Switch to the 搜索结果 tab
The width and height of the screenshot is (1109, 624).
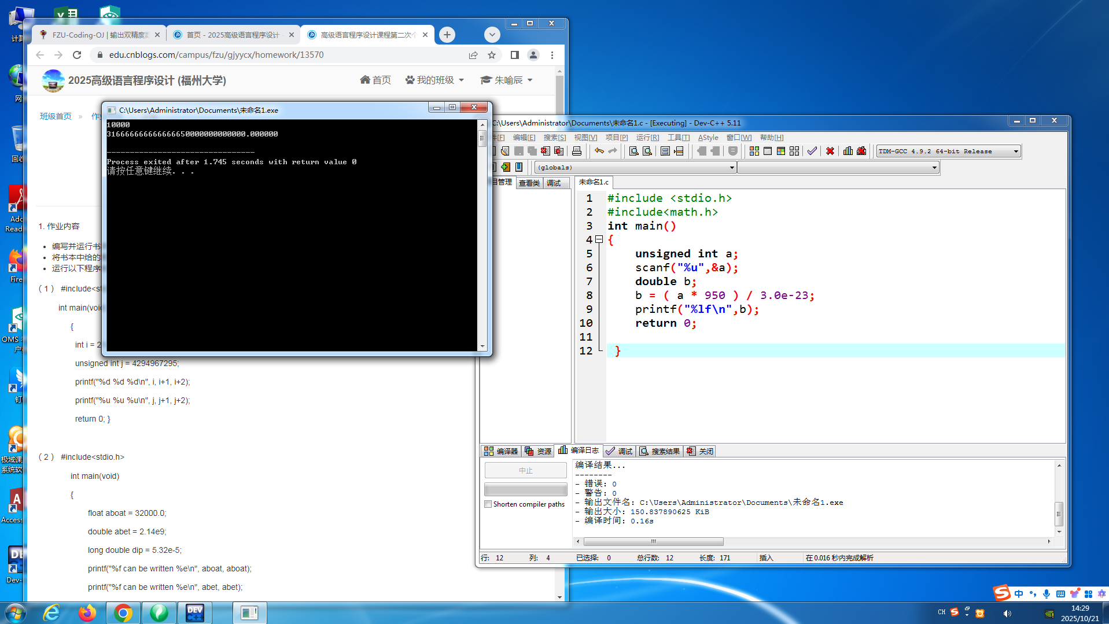point(659,451)
